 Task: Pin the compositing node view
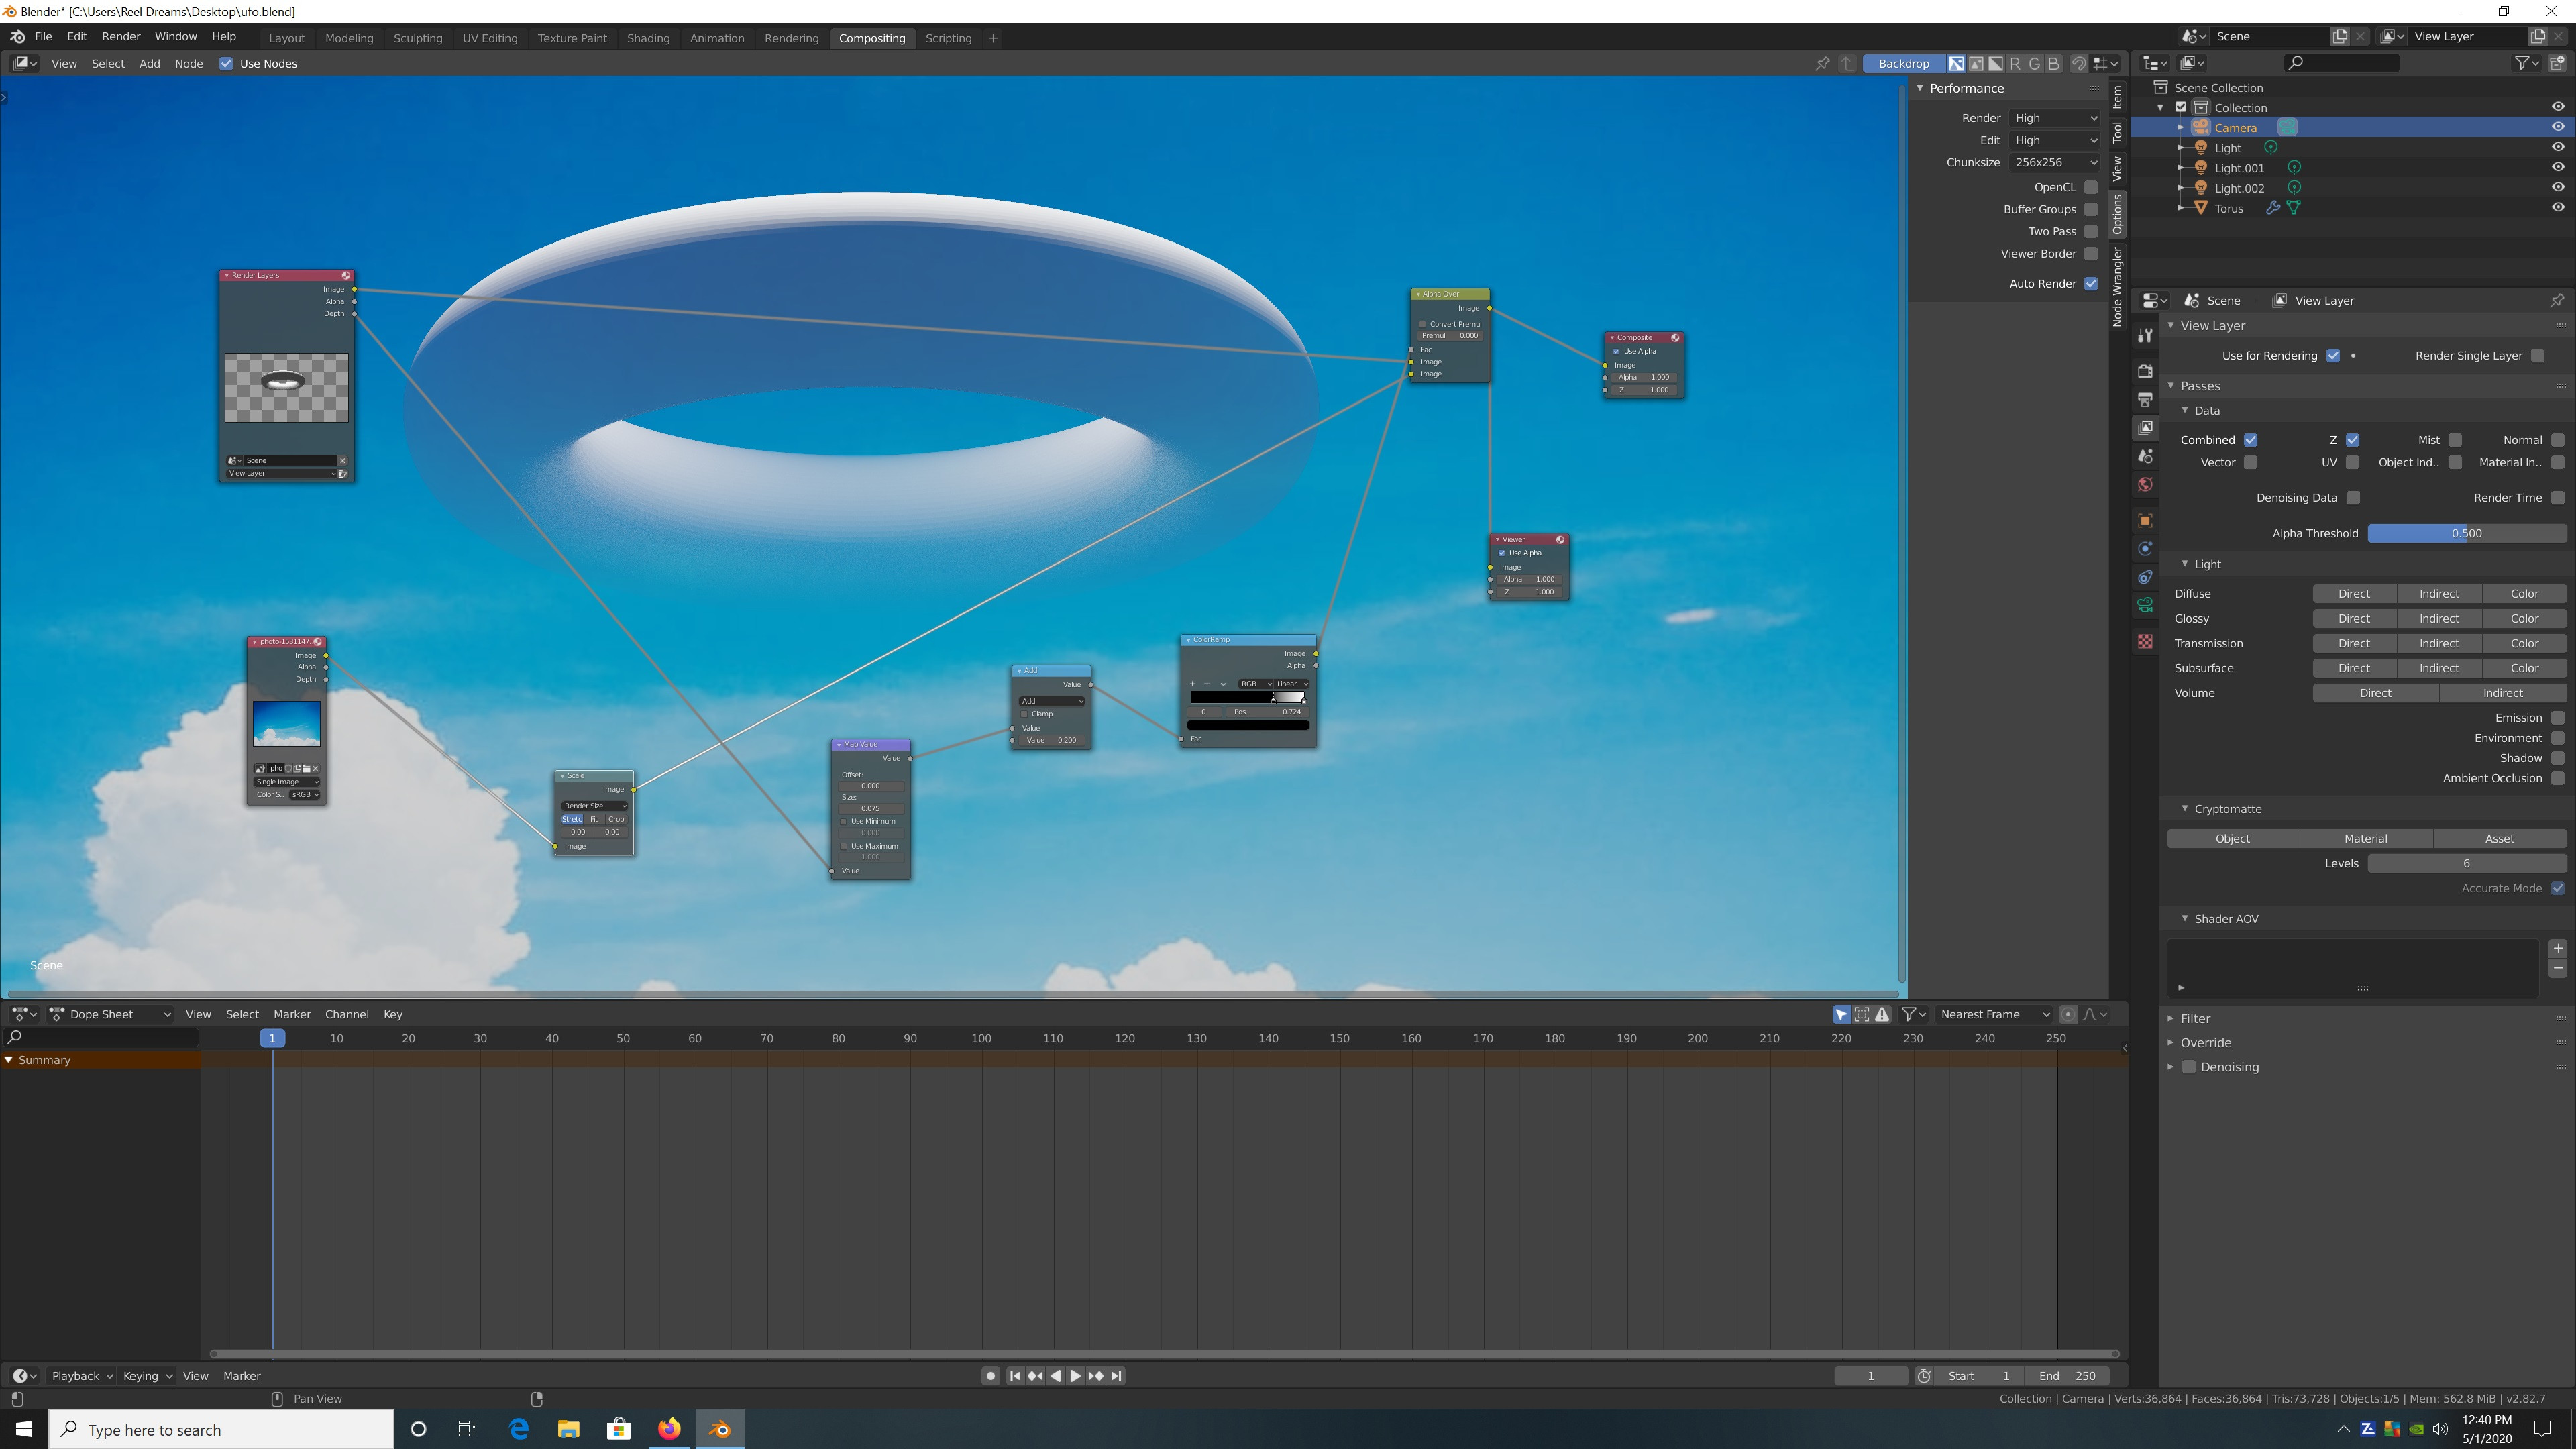(x=1823, y=63)
